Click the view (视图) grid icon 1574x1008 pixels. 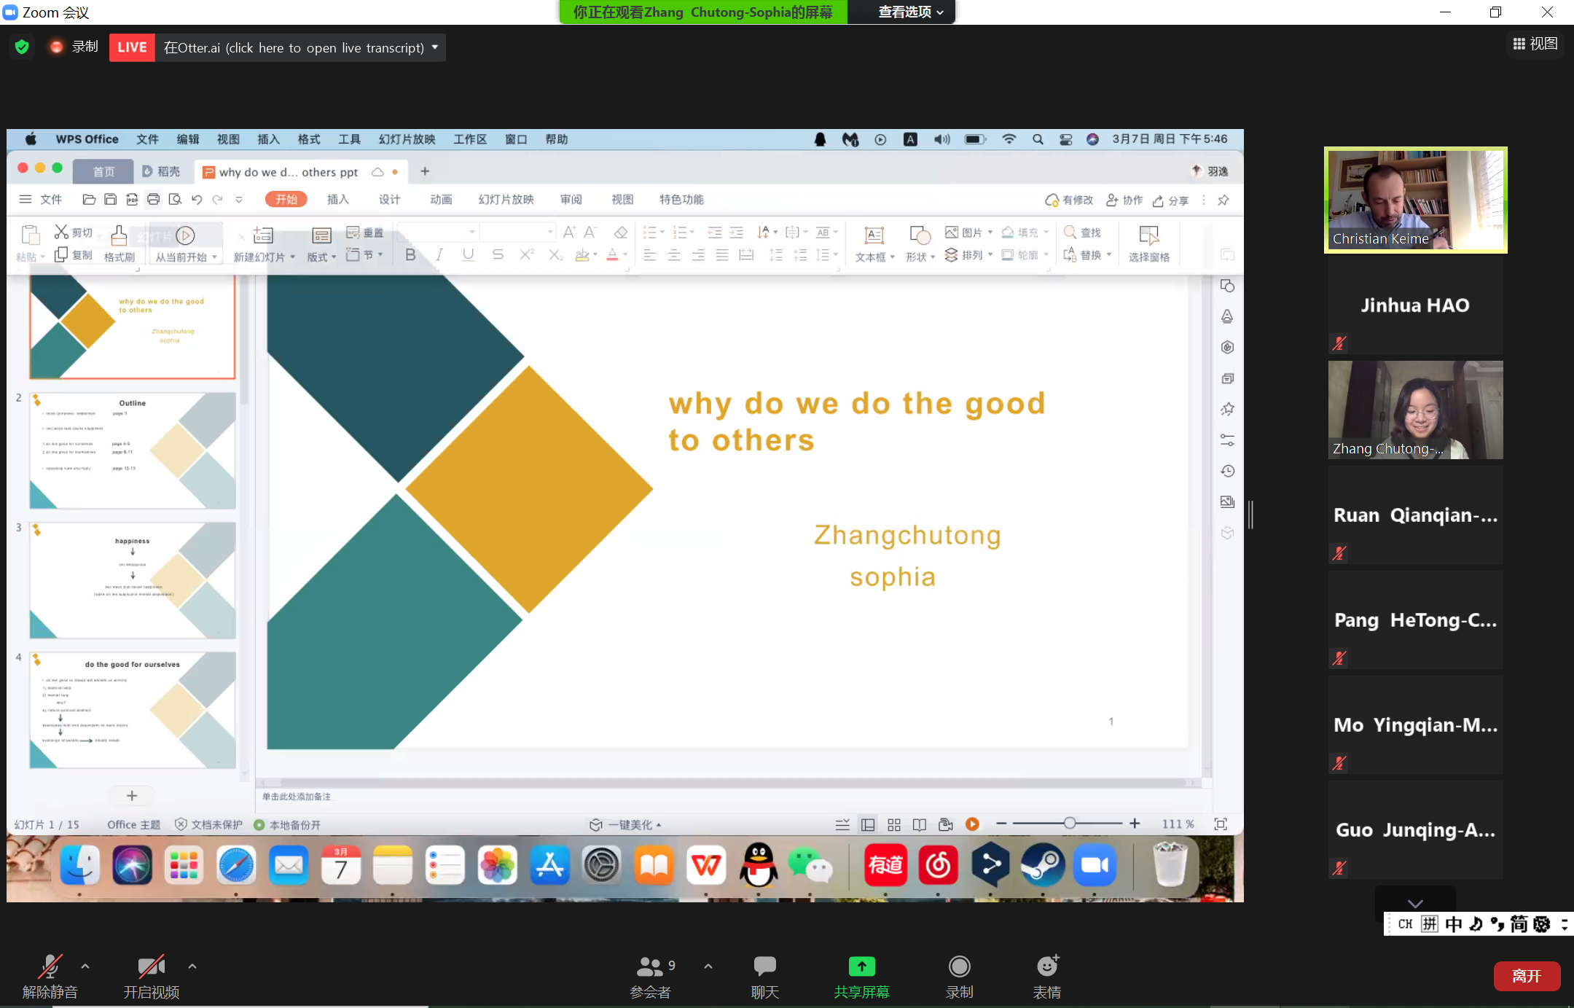tap(1519, 44)
